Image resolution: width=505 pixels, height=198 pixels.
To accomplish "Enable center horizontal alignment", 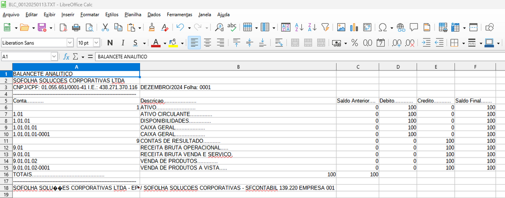I will tap(208, 43).
